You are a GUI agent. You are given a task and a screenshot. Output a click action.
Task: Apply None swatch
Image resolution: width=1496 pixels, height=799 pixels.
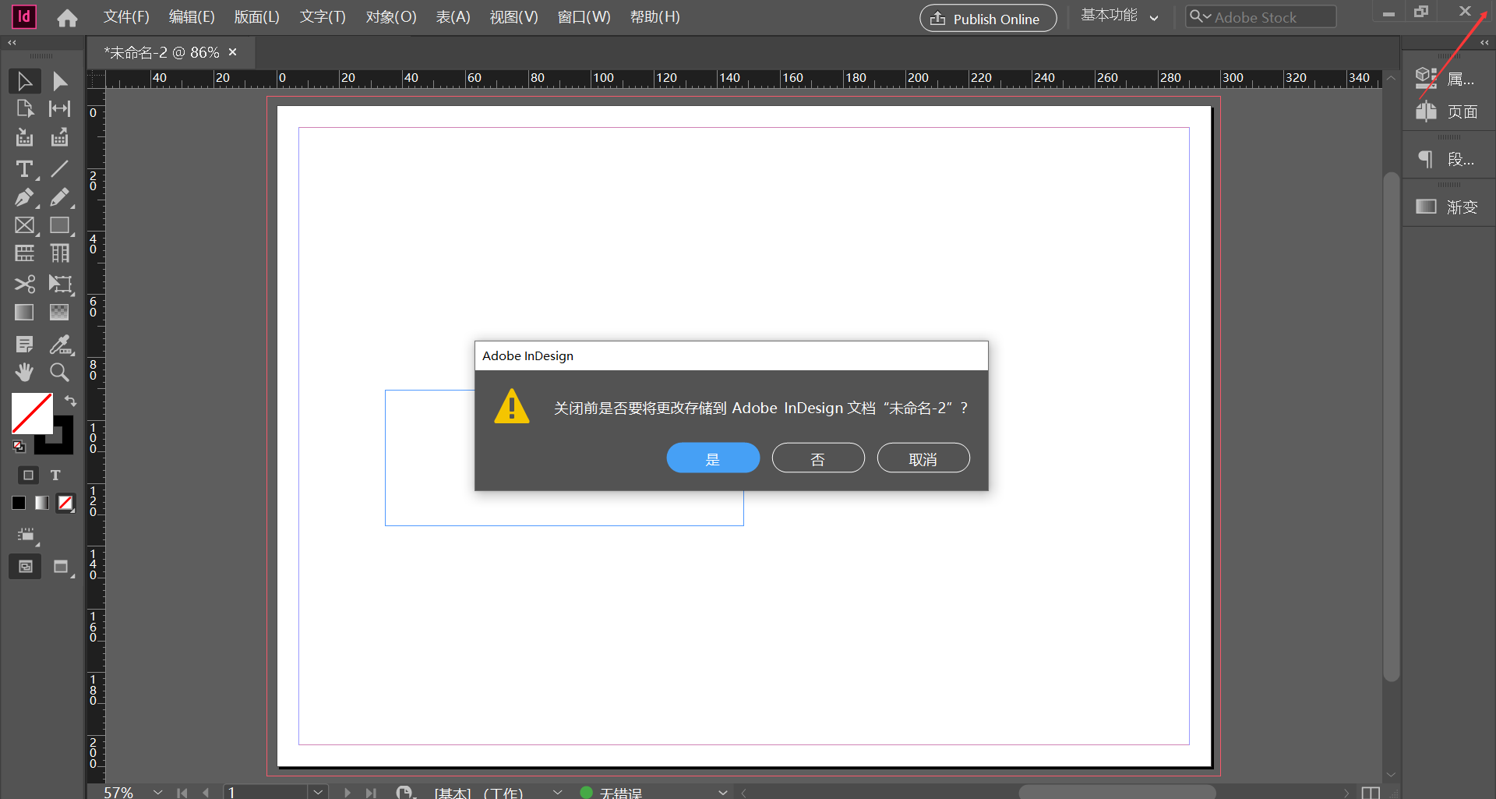66,503
